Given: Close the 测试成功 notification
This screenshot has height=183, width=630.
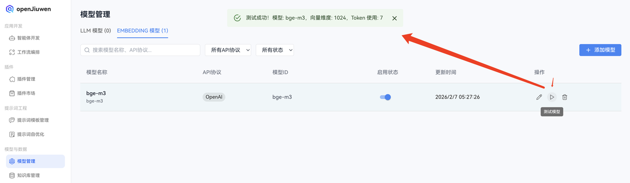Looking at the screenshot, I should [394, 18].
